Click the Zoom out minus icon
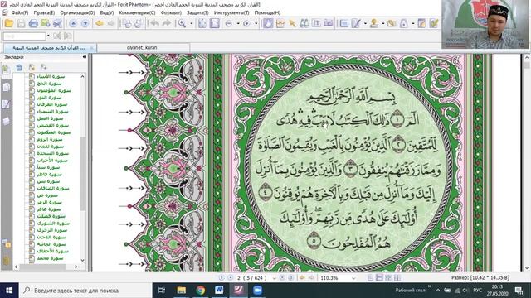The height and width of the screenshot is (298, 531). (x=229, y=23)
